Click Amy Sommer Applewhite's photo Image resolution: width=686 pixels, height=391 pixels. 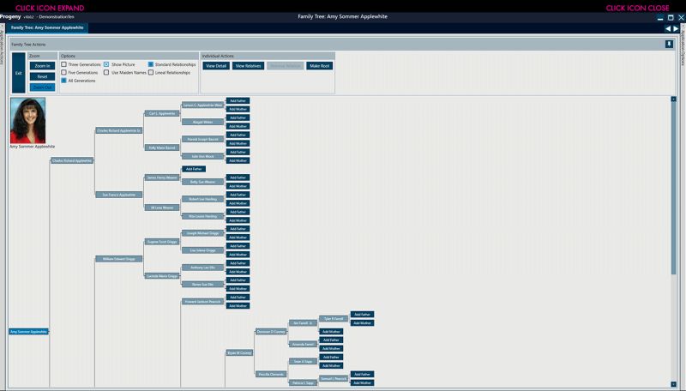tap(27, 121)
